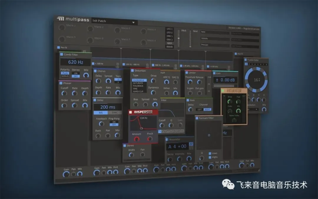
Task: Turn Delay Ping-Pong ON
Action: (x=114, y=122)
